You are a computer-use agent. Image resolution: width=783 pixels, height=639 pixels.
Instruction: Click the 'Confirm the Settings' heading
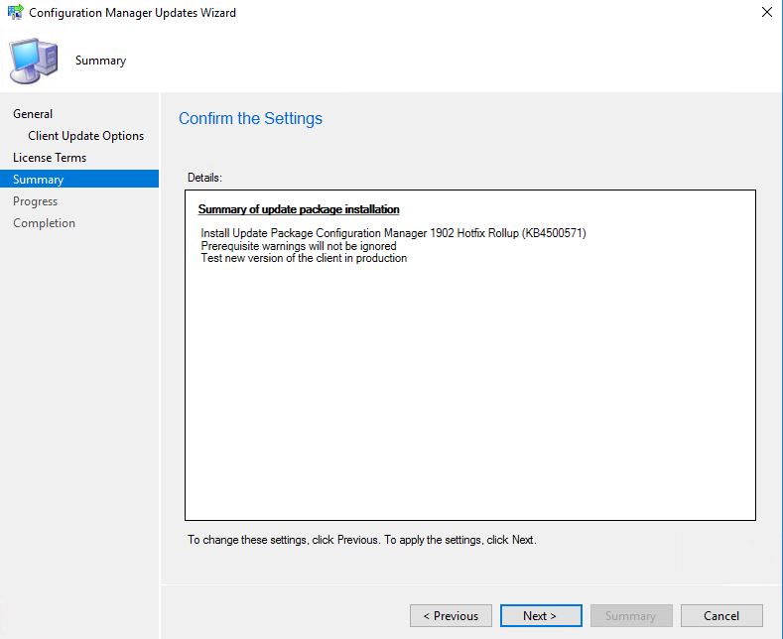click(250, 118)
